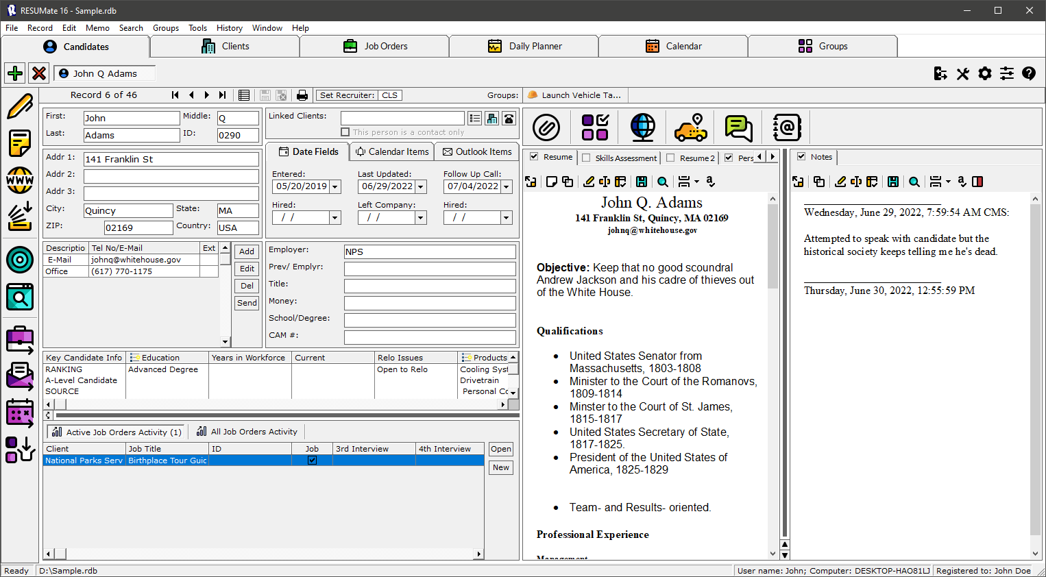This screenshot has width=1046, height=577.
Task: Click the red X delete record icon
Action: click(39, 73)
